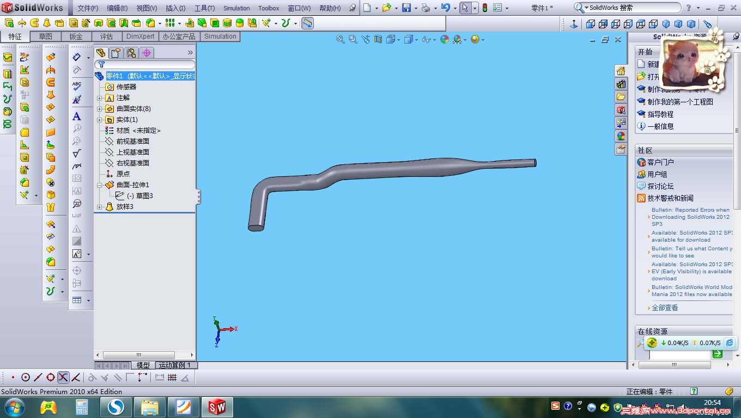Open the PropertyManager tab icon

(x=116, y=53)
